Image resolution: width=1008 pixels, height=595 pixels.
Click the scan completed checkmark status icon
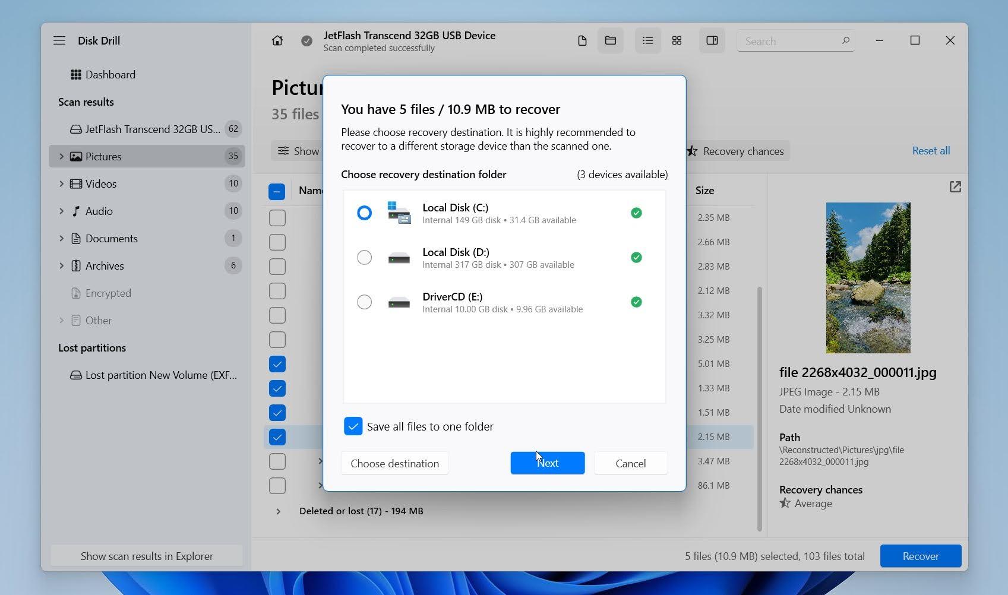(306, 41)
